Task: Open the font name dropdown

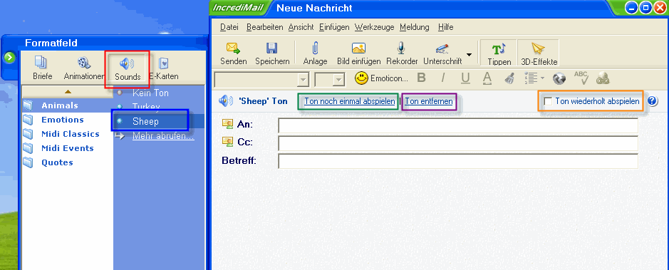Action: coord(304,80)
